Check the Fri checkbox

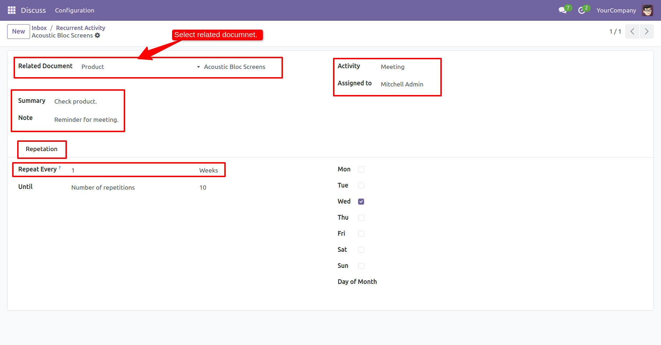coord(361,234)
